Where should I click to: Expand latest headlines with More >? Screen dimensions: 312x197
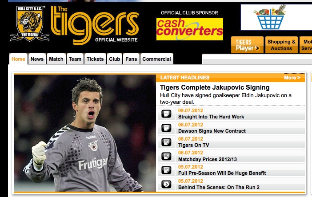pos(292,78)
